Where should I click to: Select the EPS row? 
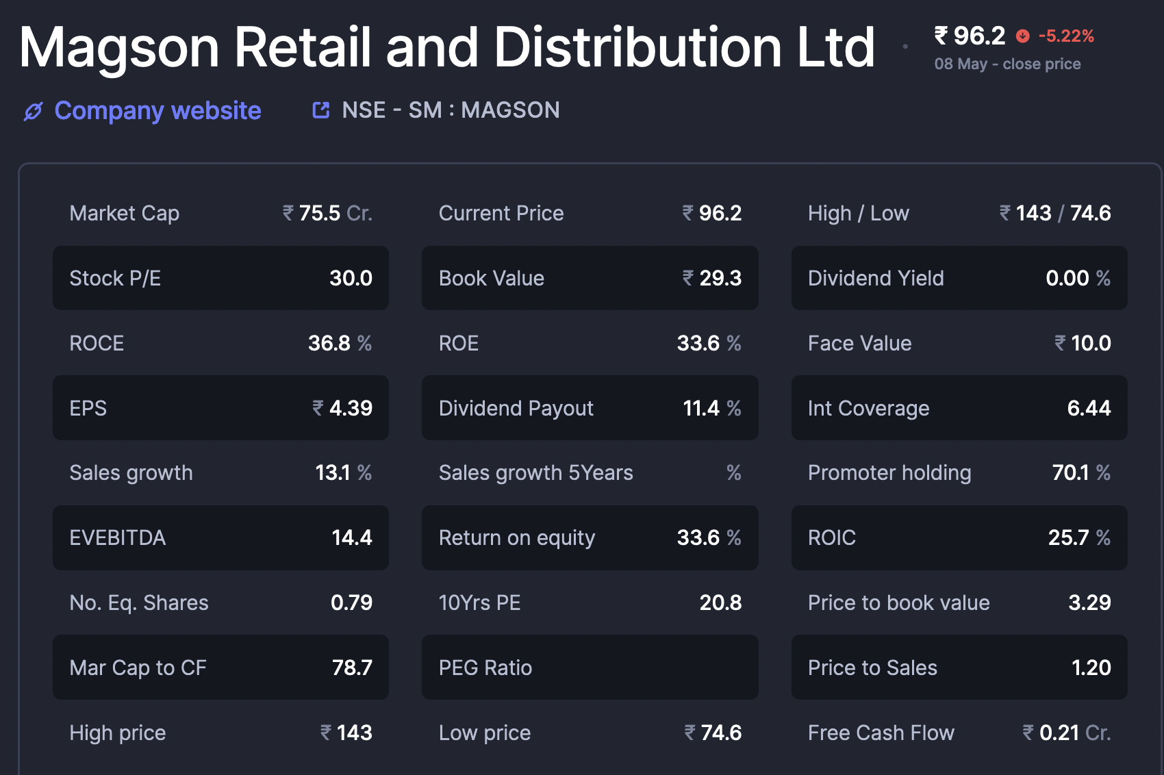tap(220, 408)
